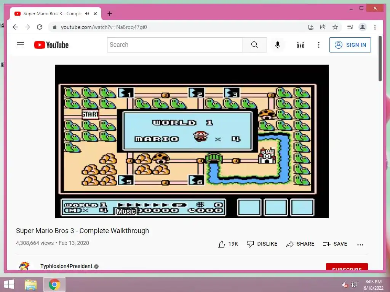The height and width of the screenshot is (292, 390).
Task: Click the 4,308,664 views text
Action: click(35, 243)
